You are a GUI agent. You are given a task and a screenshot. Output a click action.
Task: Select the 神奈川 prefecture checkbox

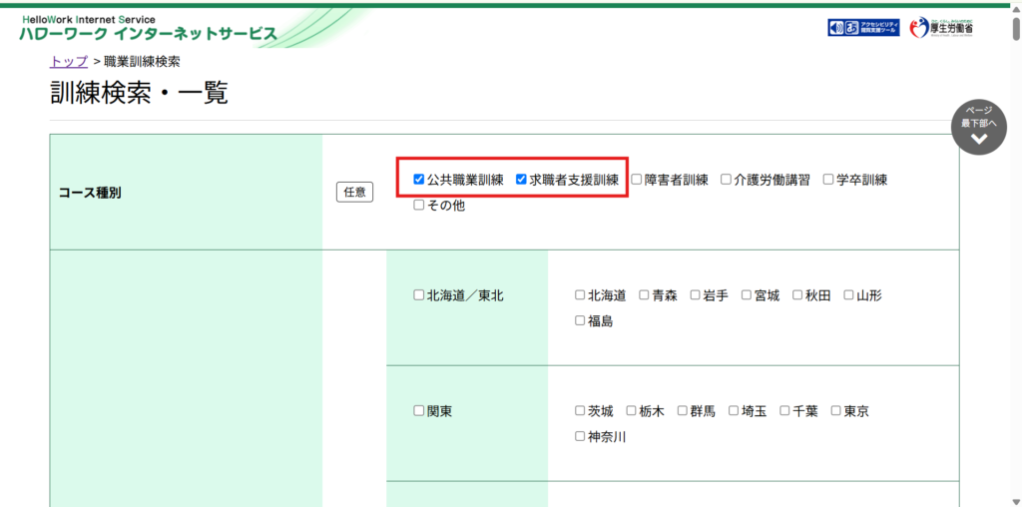click(580, 437)
